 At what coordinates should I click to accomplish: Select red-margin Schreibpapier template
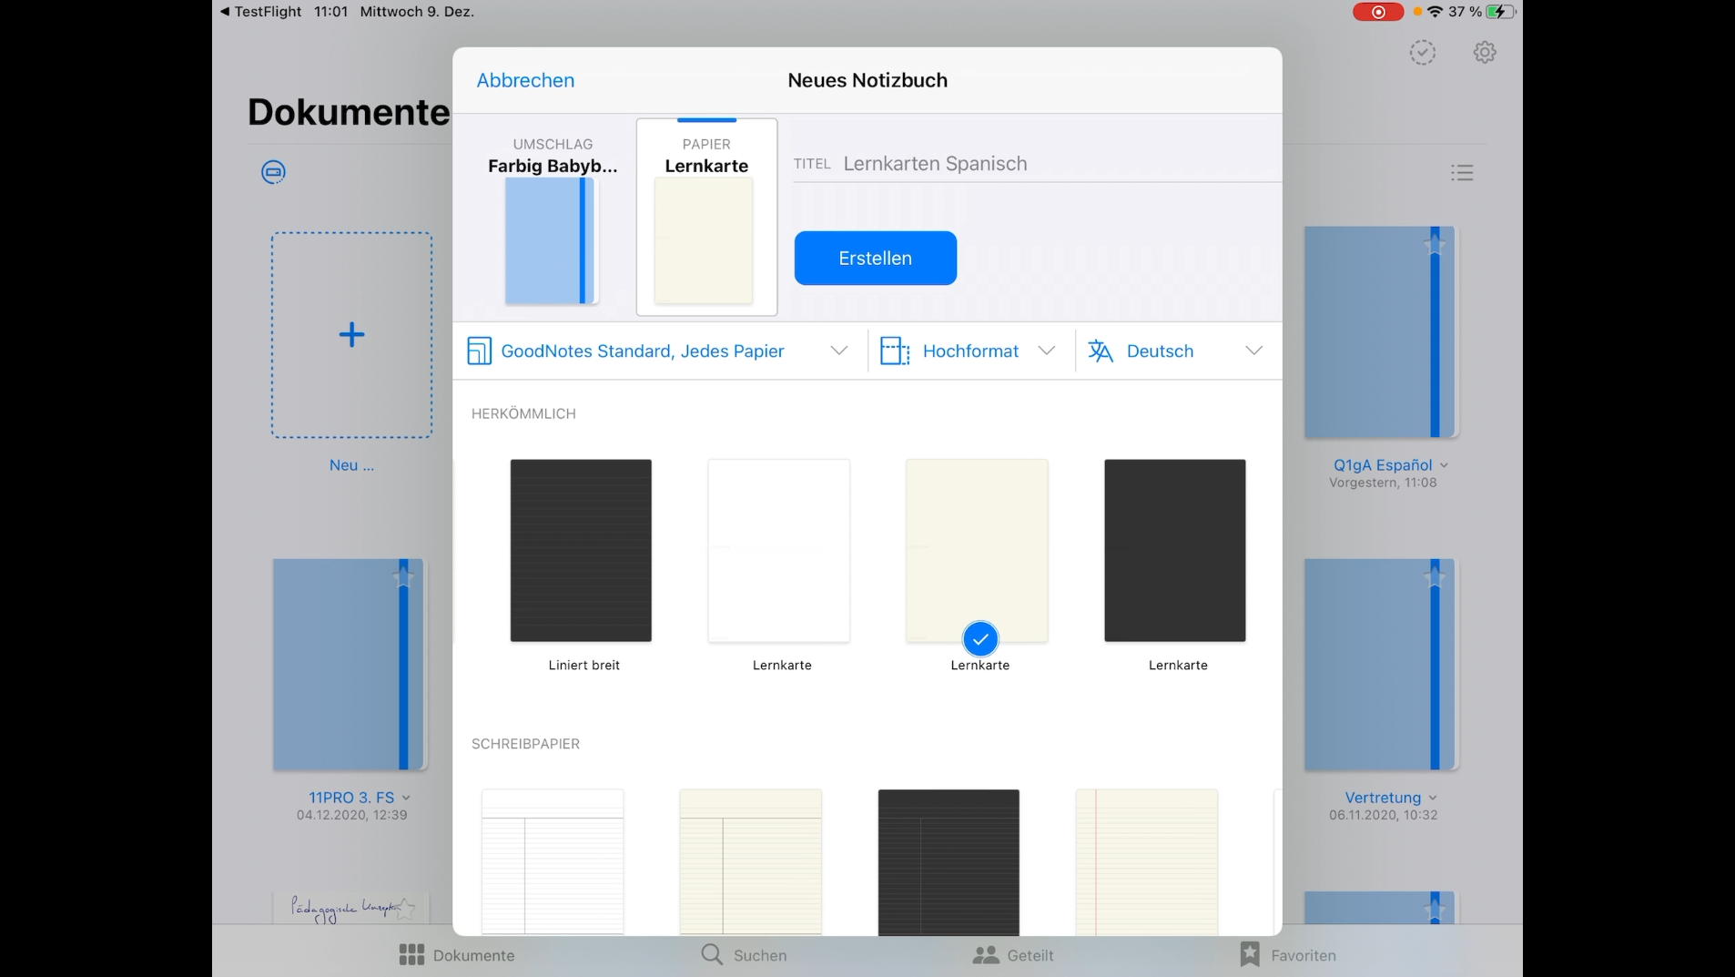click(1147, 861)
